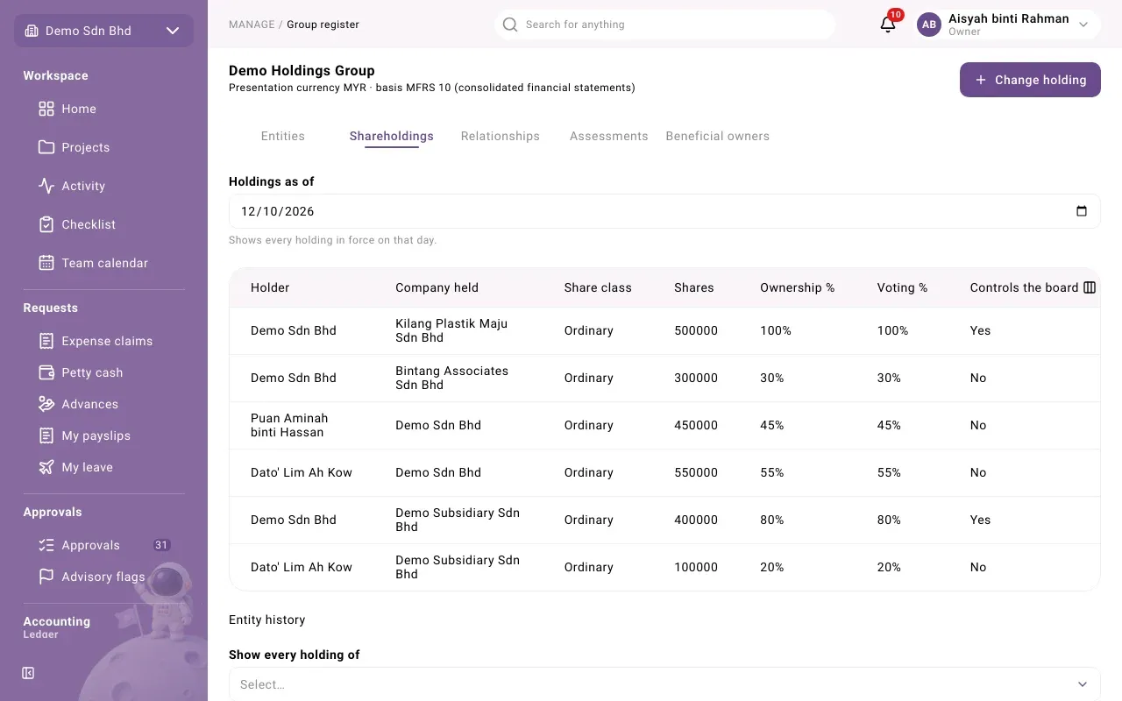
Task: Open the Checklist clipboard icon
Action: tap(46, 224)
